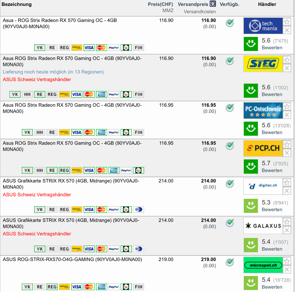Image resolution: width=295 pixels, height=292 pixels.
Task: Click the Versandpreis column header
Action: [193, 4]
